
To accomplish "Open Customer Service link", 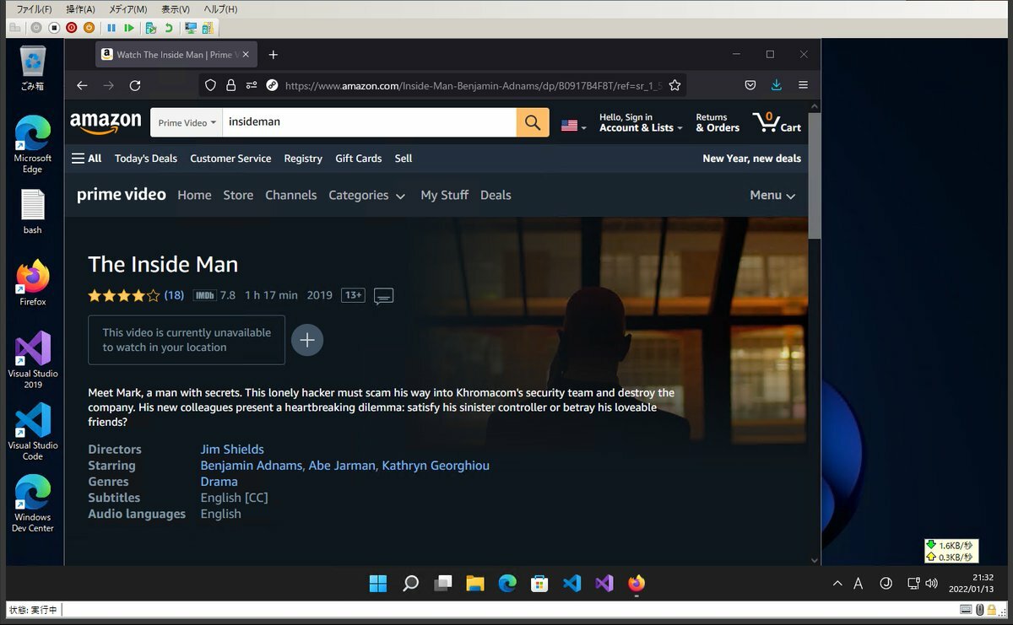I will (x=230, y=159).
